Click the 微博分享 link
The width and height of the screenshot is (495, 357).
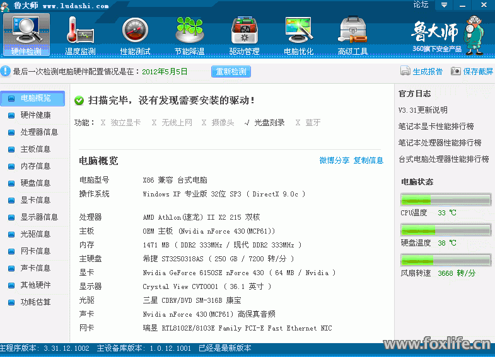pyautogui.click(x=334, y=161)
